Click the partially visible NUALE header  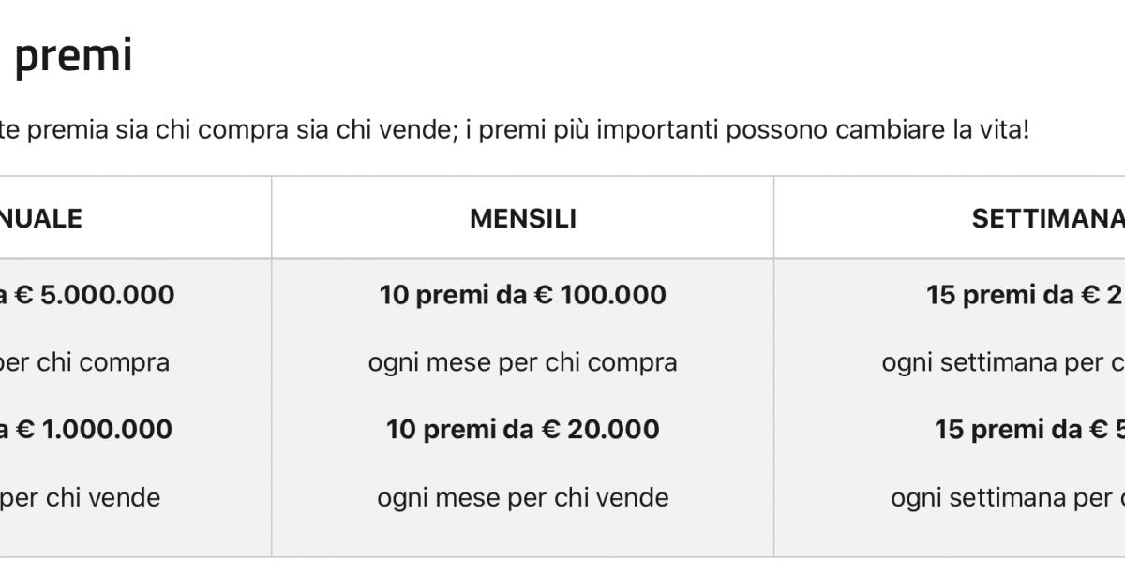pos(41,218)
